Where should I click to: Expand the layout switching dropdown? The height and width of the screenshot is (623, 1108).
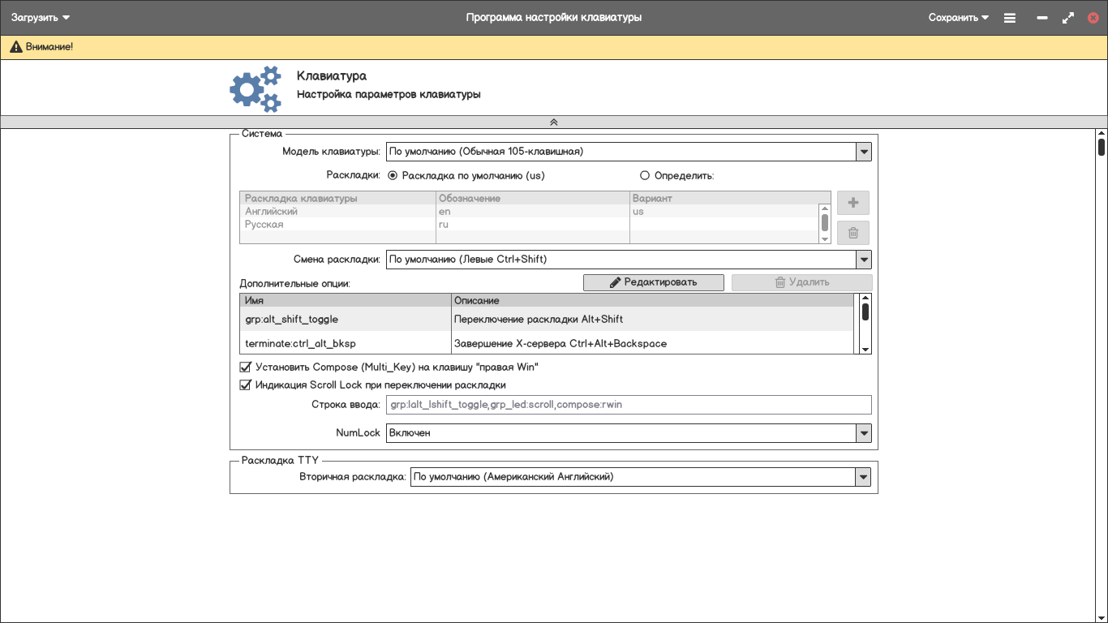coord(863,260)
